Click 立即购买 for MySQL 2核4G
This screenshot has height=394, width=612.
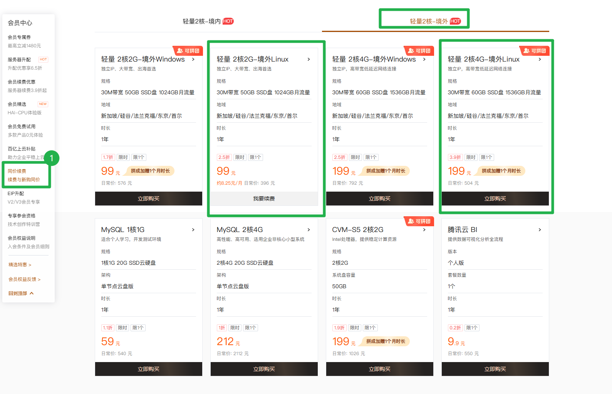pos(264,369)
